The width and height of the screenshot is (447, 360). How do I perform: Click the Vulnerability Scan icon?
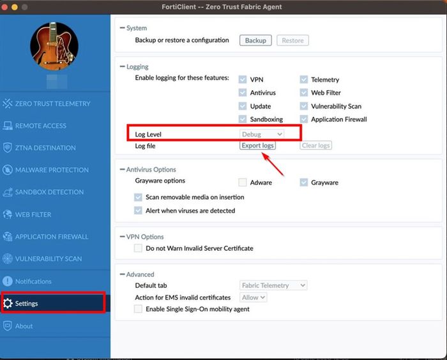pos(8,259)
